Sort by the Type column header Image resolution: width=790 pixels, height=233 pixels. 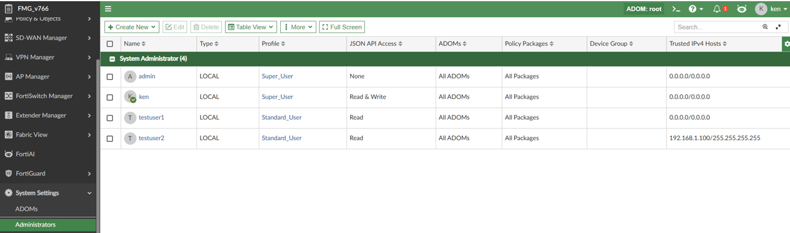(209, 44)
